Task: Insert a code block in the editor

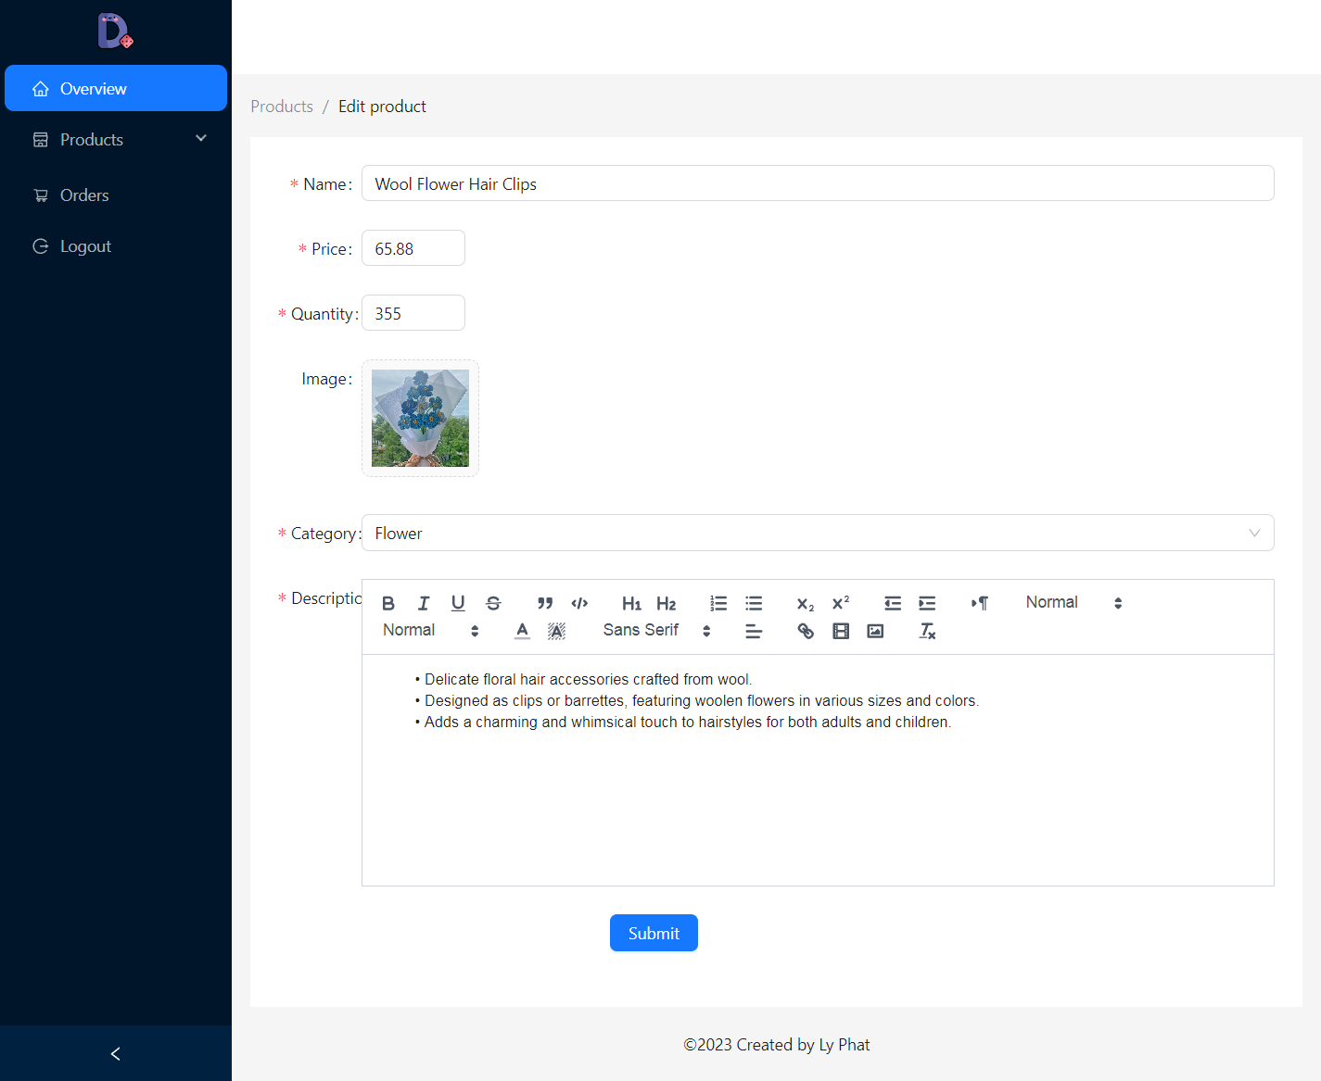Action: (x=579, y=602)
